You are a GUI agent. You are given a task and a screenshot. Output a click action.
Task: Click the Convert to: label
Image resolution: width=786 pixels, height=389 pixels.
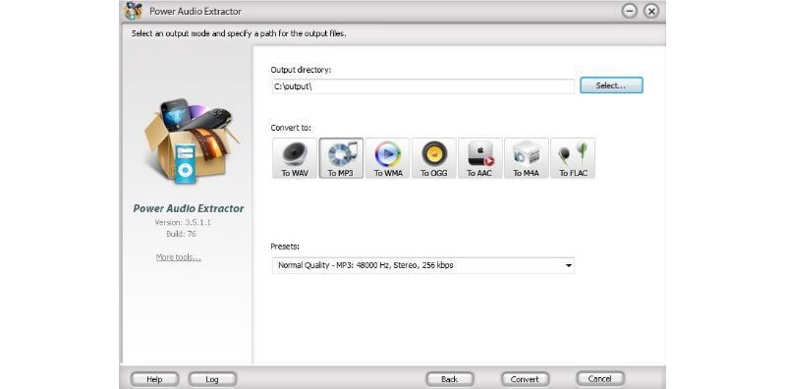[291, 128]
